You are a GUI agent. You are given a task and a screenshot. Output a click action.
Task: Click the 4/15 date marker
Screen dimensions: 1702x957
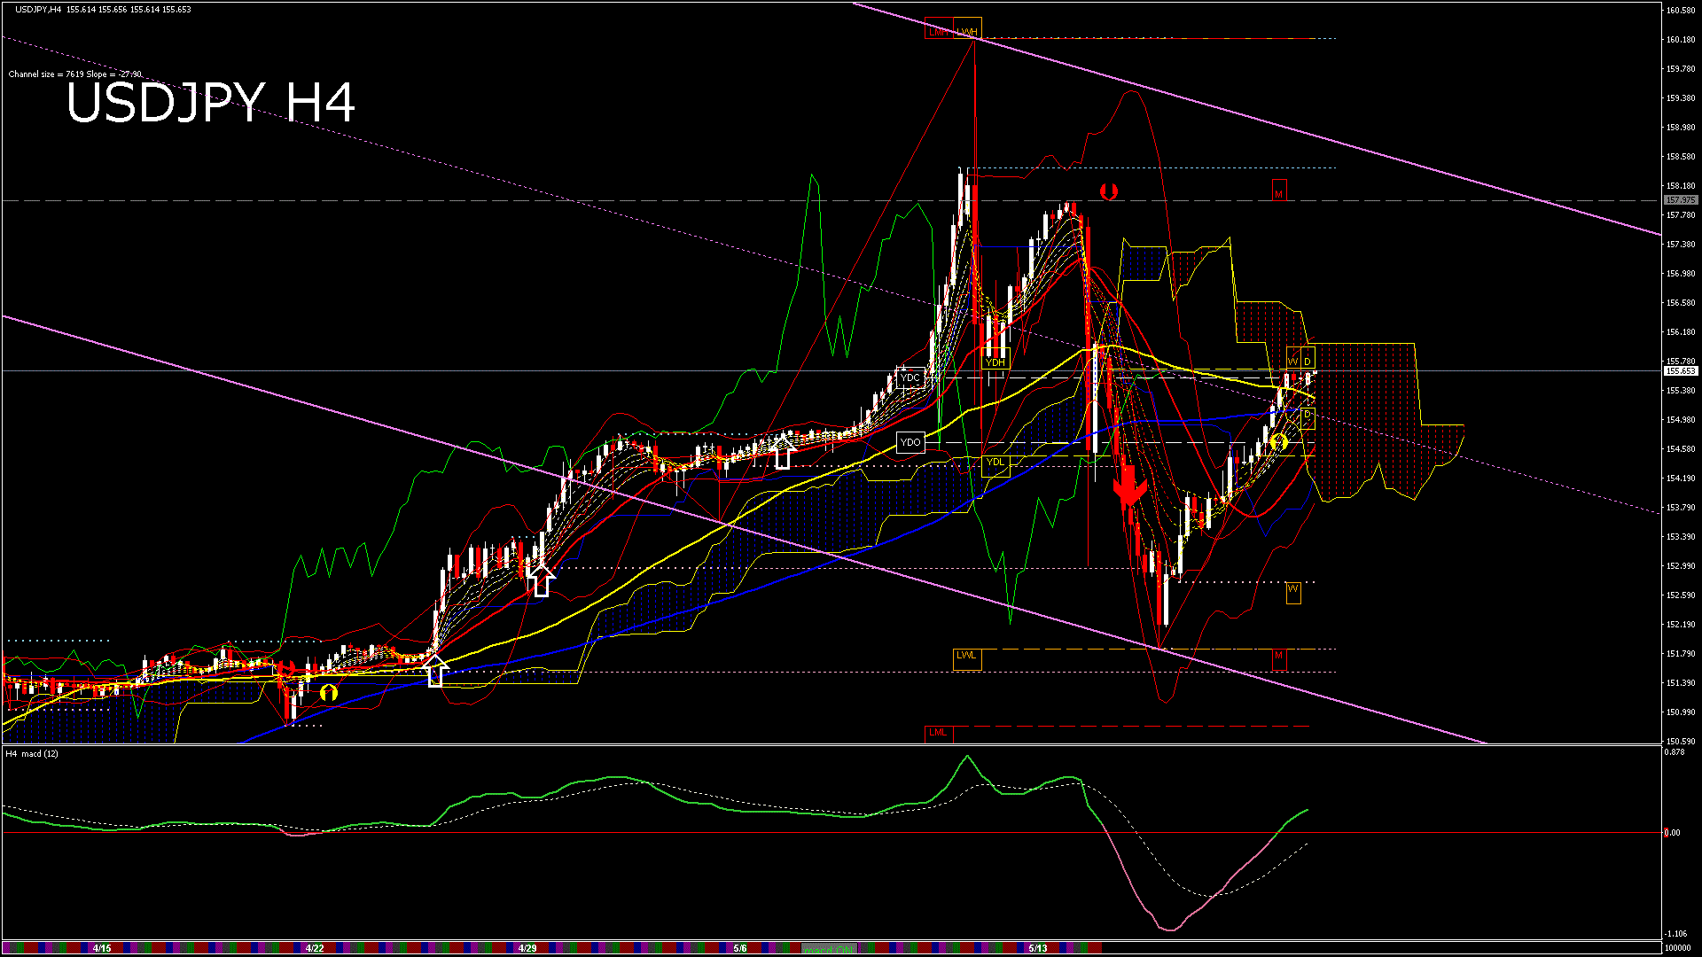102,948
